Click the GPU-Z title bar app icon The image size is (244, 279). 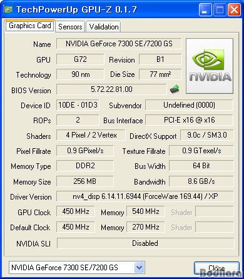(x=8, y=9)
